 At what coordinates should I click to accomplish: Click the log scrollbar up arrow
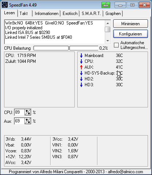(x=108, y=23)
